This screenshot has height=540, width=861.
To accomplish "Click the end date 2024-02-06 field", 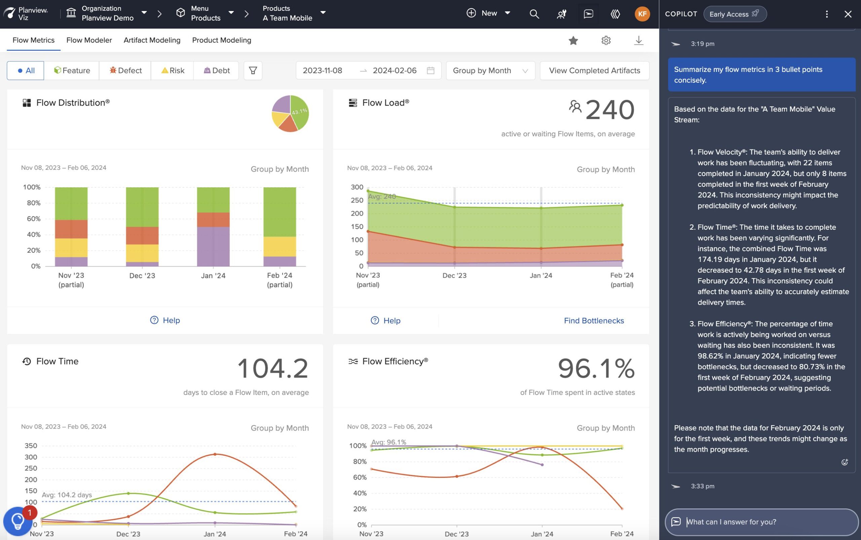I will [395, 71].
